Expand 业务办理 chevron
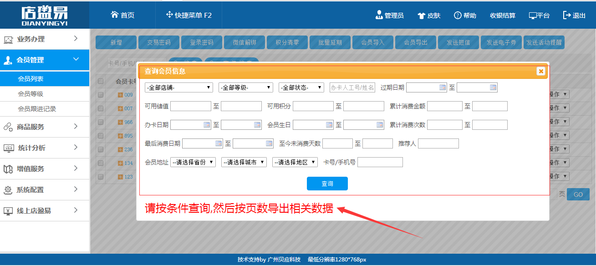This screenshot has height=266, width=596. [76, 38]
